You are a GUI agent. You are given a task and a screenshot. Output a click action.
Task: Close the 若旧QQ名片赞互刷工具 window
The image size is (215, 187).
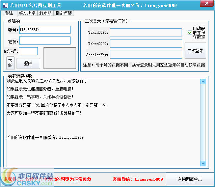coord(207,3)
